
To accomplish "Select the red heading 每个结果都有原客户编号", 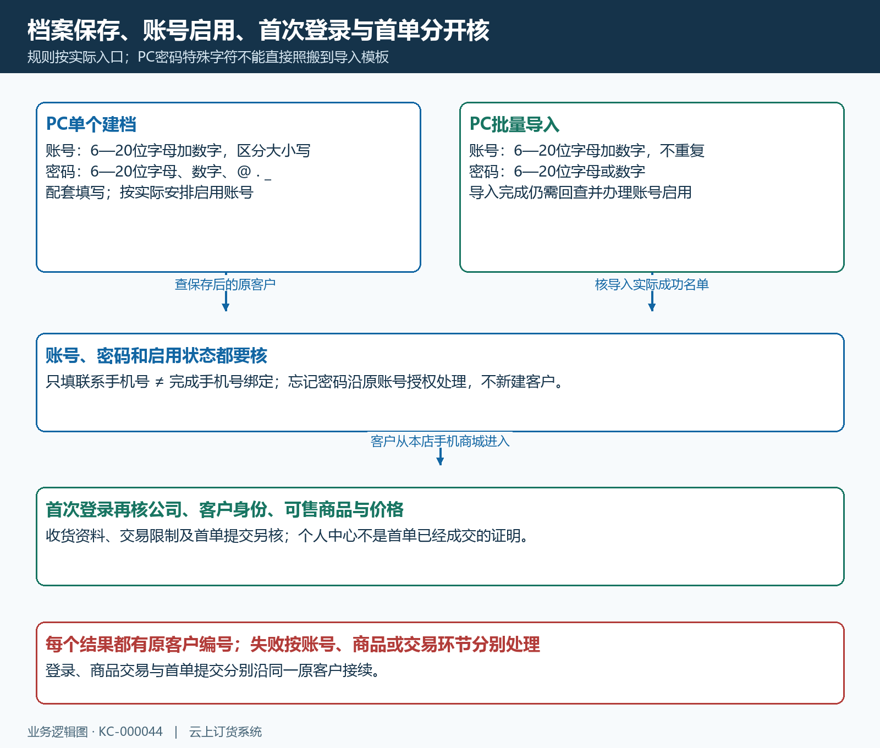I will click(x=293, y=645).
